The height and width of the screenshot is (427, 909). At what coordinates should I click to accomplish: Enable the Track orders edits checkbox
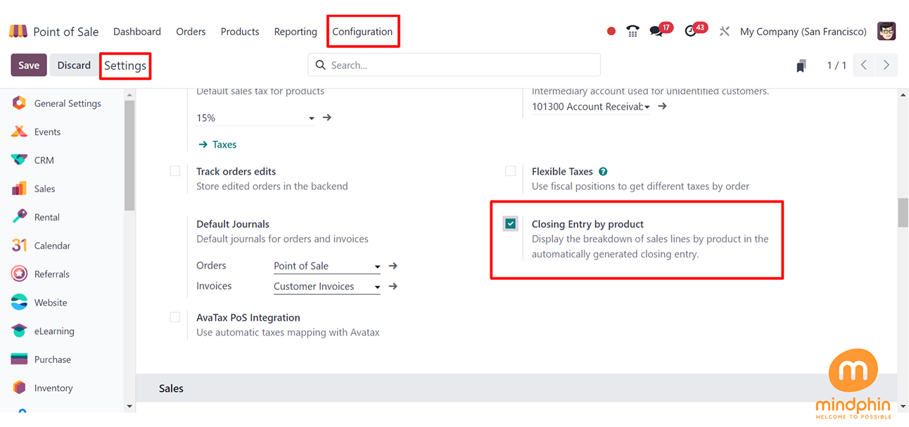click(175, 171)
